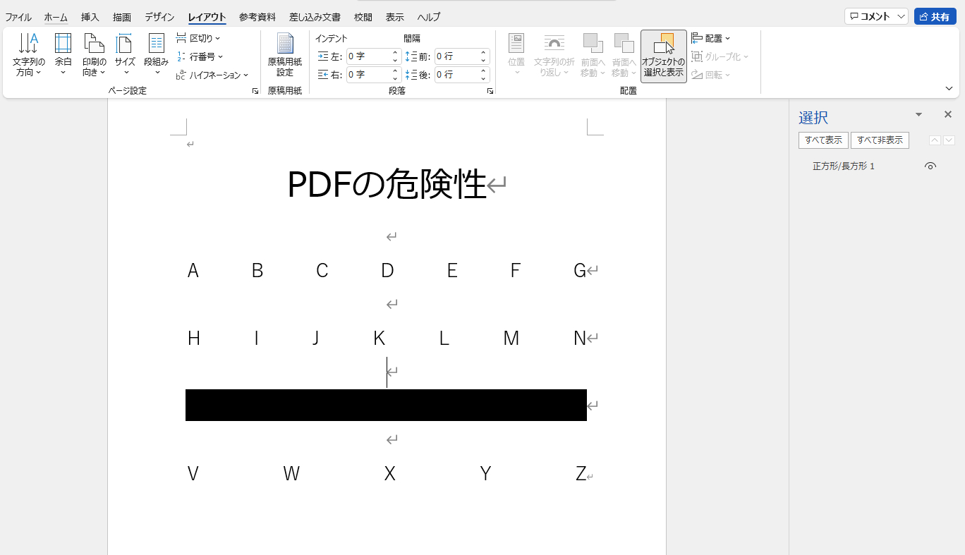Click the margins (余白) icon
Screen dimensions: 965x555
coord(63,45)
